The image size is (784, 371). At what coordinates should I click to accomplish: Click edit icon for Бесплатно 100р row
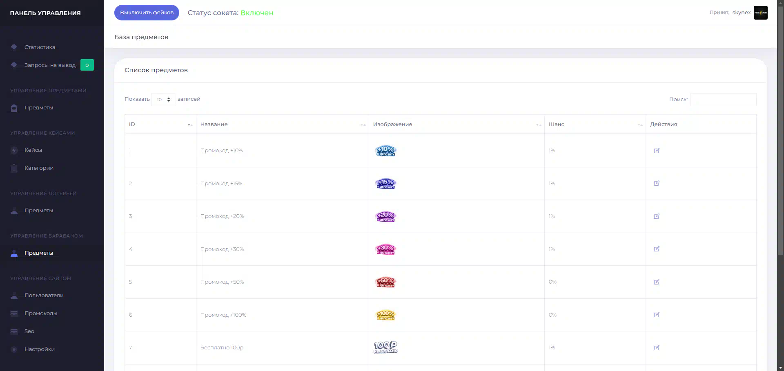click(657, 348)
